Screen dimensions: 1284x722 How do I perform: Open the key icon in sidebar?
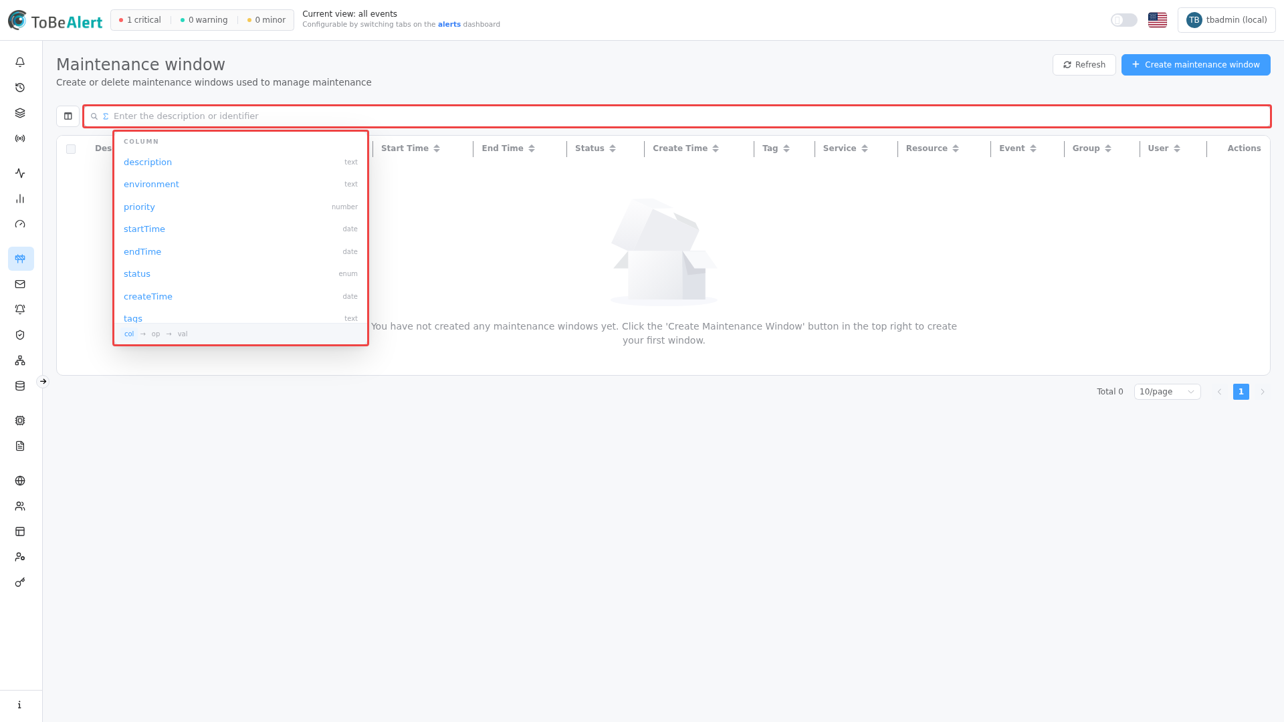[x=20, y=582]
